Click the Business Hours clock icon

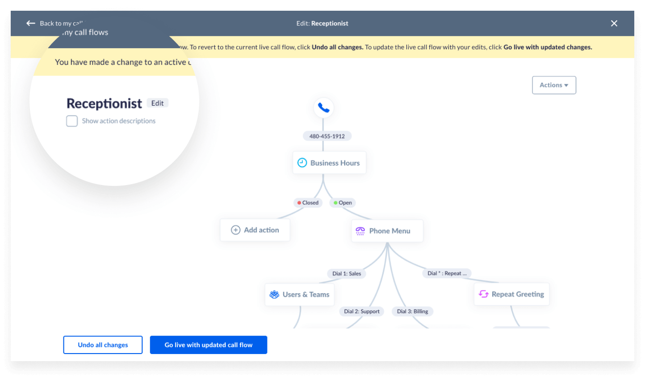(x=302, y=163)
